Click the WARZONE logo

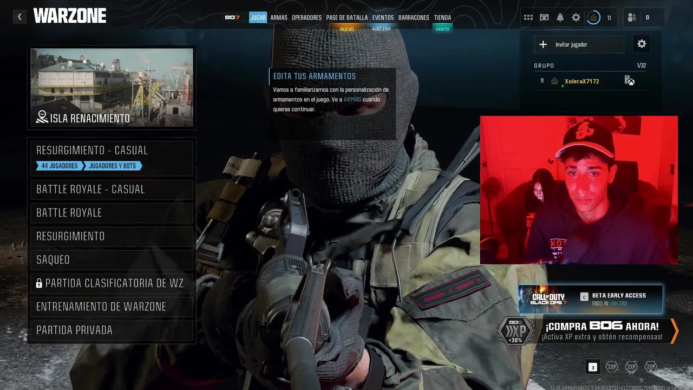click(x=70, y=16)
